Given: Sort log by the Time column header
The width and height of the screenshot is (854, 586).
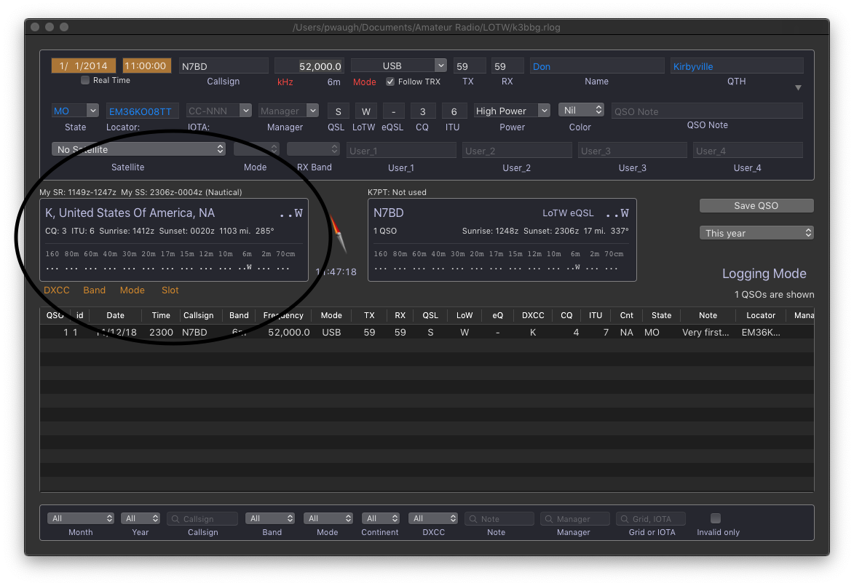Looking at the screenshot, I should coord(161,315).
